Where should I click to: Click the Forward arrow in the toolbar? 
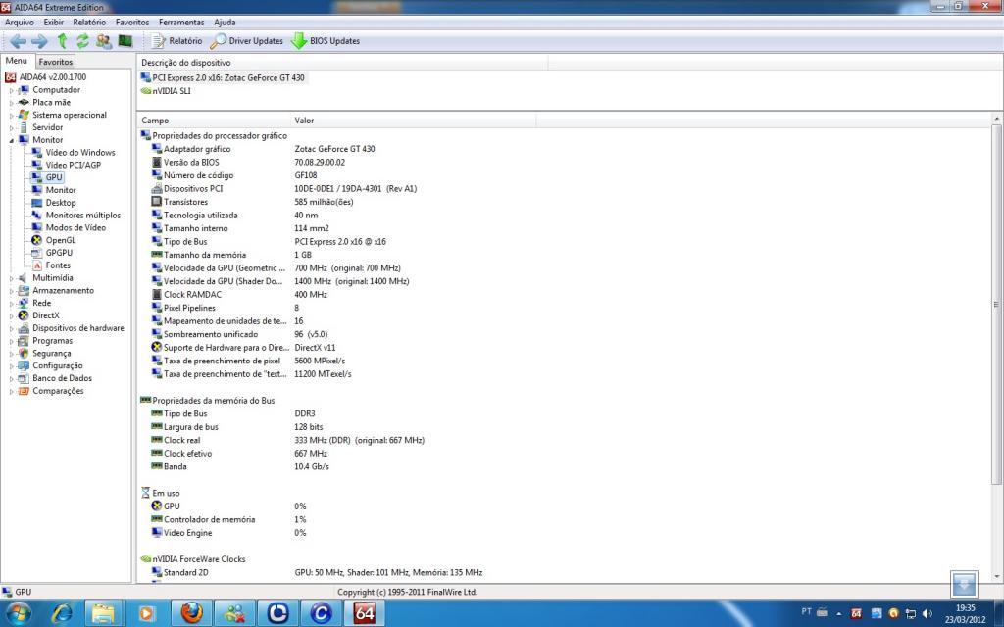pyautogui.click(x=39, y=41)
